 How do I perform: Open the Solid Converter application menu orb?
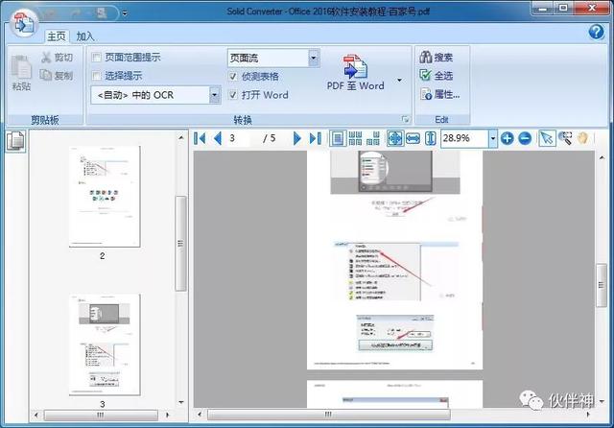23,23
